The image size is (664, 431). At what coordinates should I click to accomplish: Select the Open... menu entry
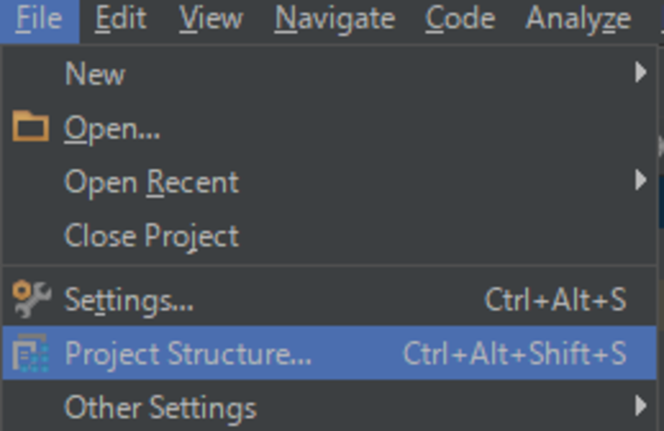click(112, 128)
